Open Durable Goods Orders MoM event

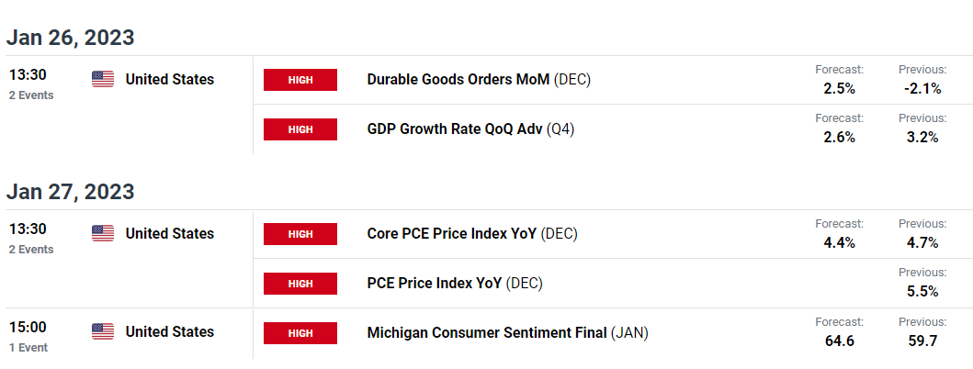pos(479,80)
